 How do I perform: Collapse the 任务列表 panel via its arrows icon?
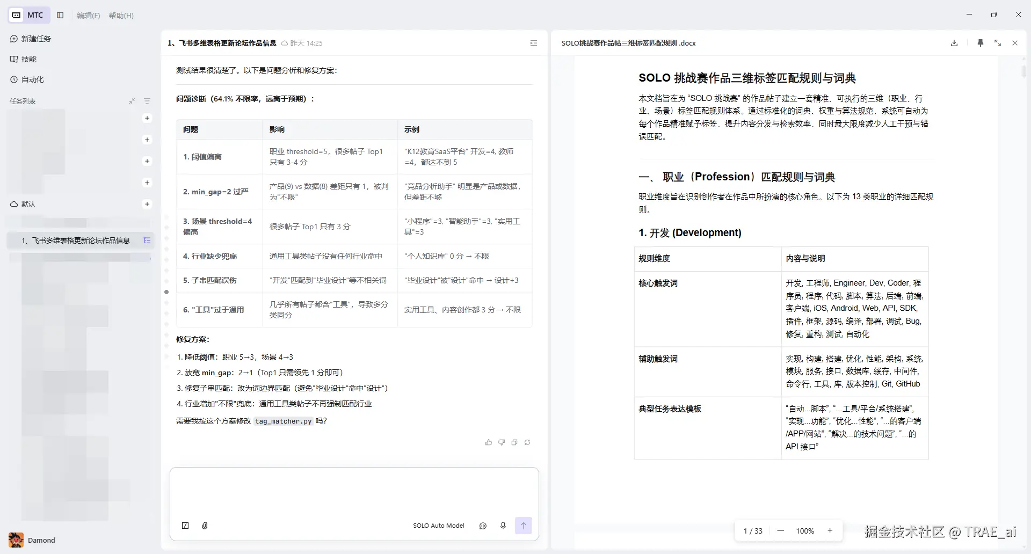click(x=132, y=101)
